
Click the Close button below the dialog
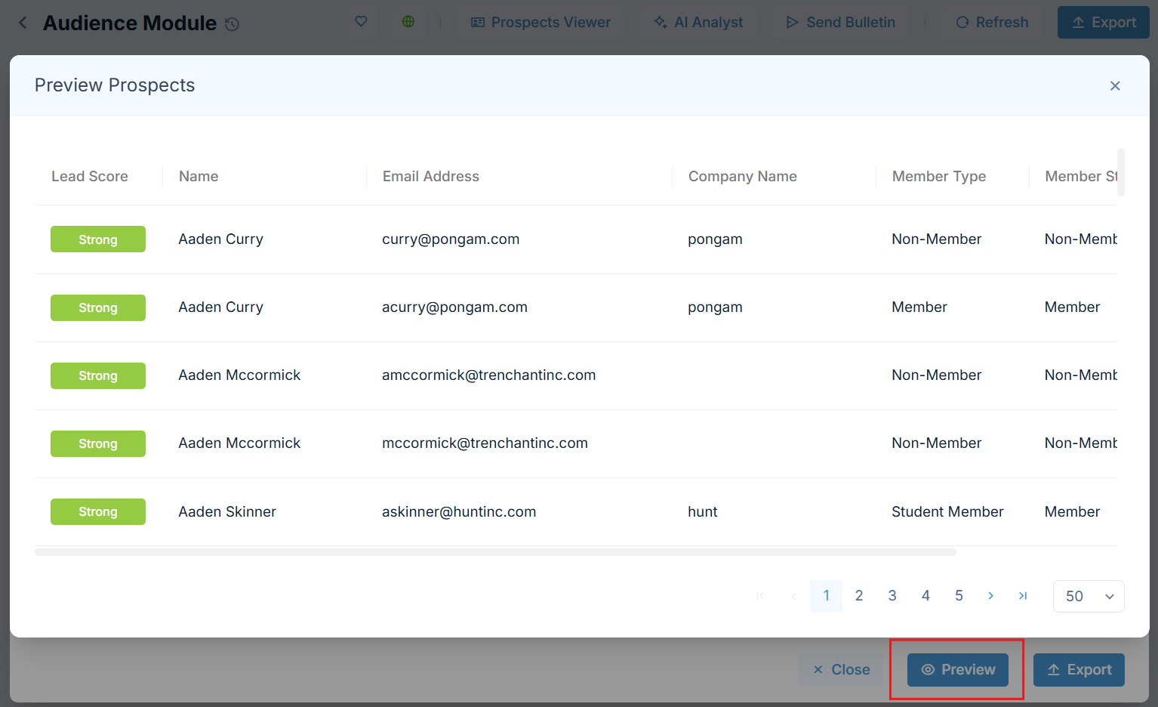(841, 670)
